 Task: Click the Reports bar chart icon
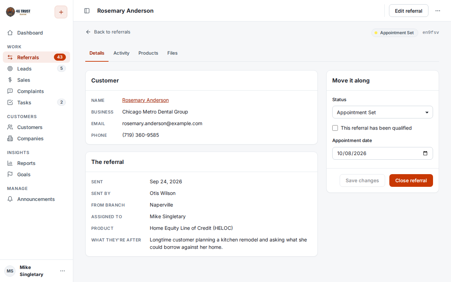[10, 163]
